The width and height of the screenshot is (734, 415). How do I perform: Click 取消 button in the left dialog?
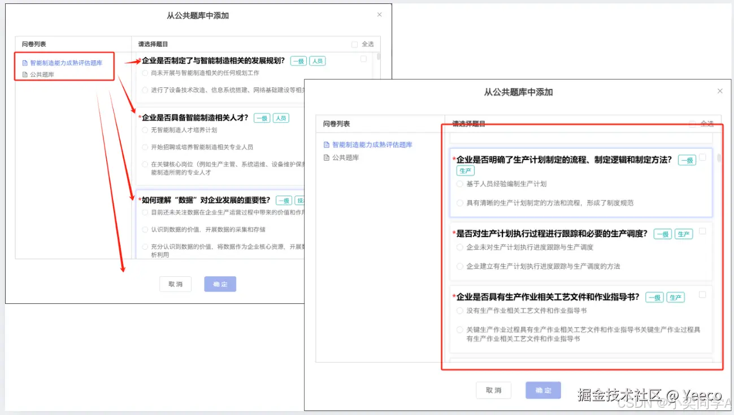coord(175,284)
